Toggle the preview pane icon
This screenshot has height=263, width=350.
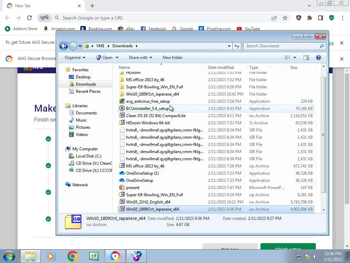point(306,58)
